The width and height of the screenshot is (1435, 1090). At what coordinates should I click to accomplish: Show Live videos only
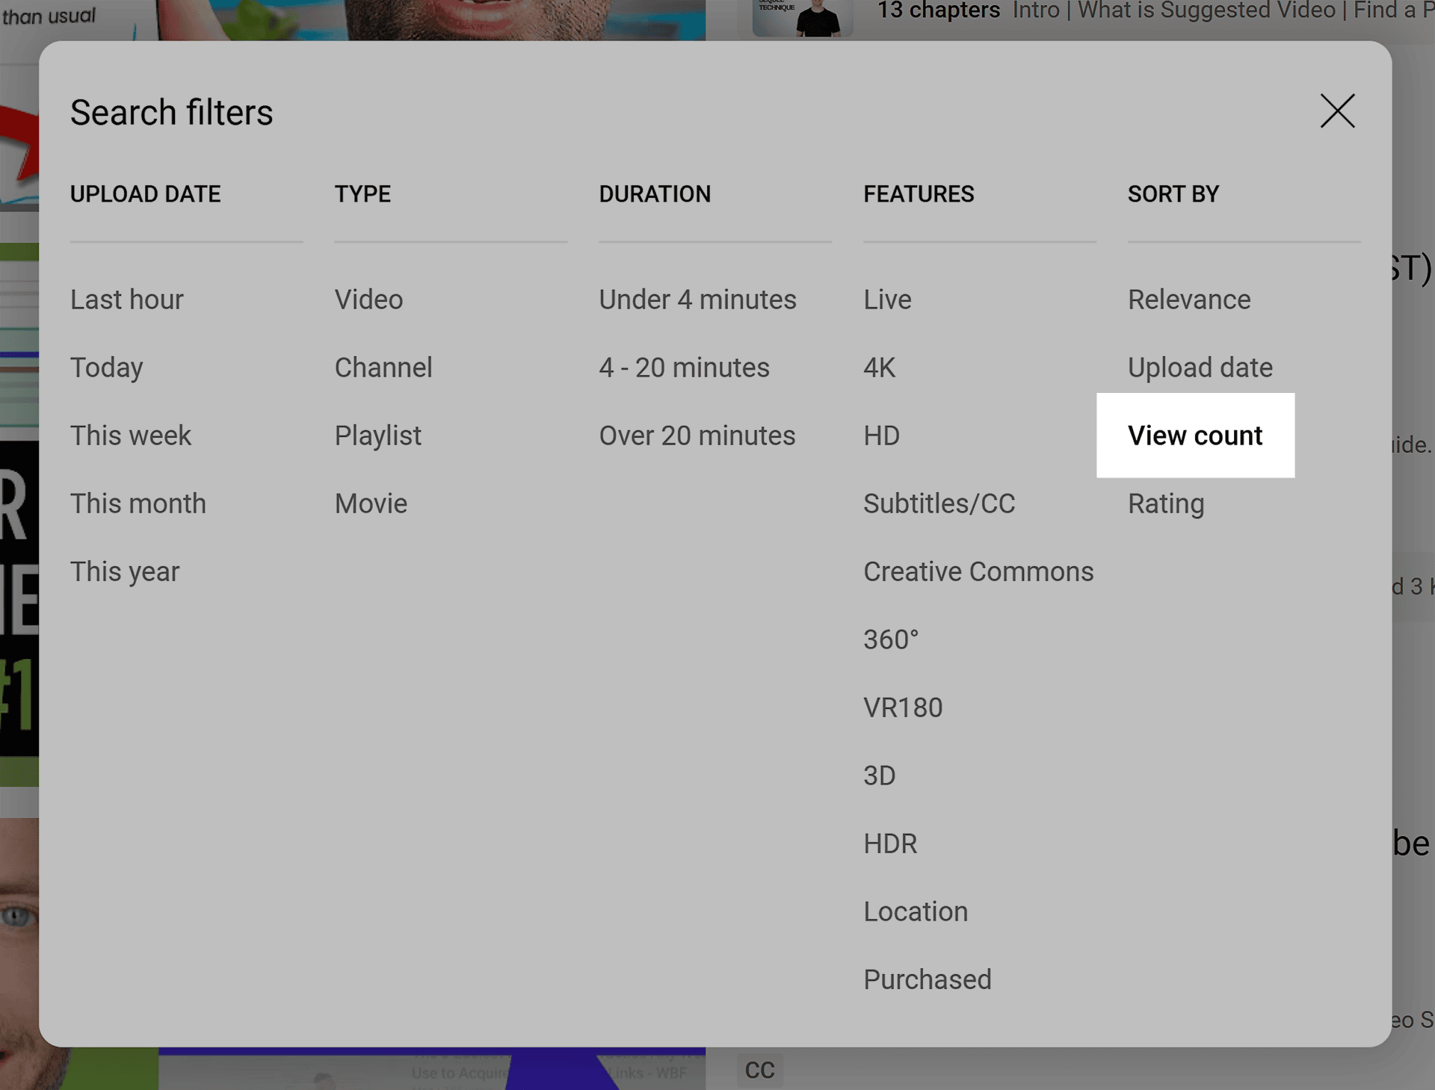coord(887,300)
